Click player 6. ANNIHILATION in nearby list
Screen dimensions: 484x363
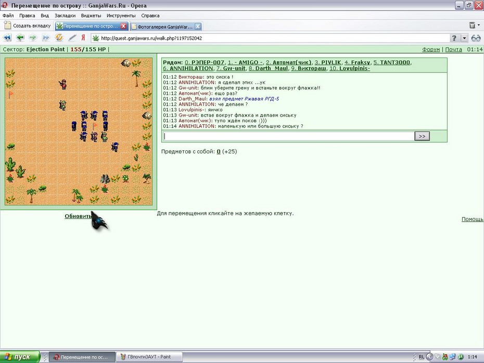point(188,68)
